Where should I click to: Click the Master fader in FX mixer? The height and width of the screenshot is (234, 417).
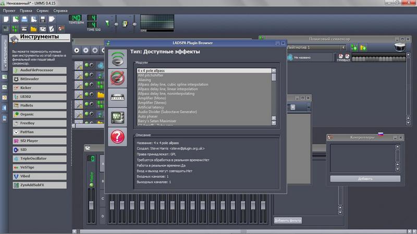[x=91, y=205]
